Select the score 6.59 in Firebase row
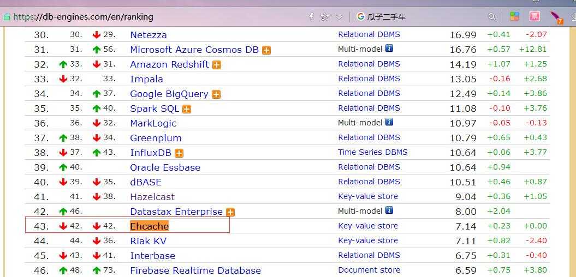Viewport: 576px width, 277px height. point(466,270)
